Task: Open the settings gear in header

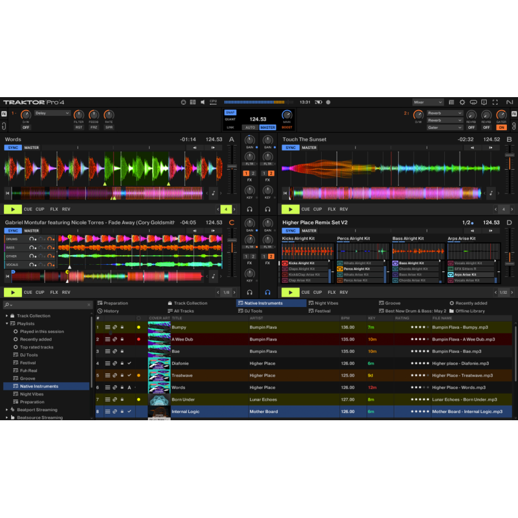Action: click(x=462, y=102)
